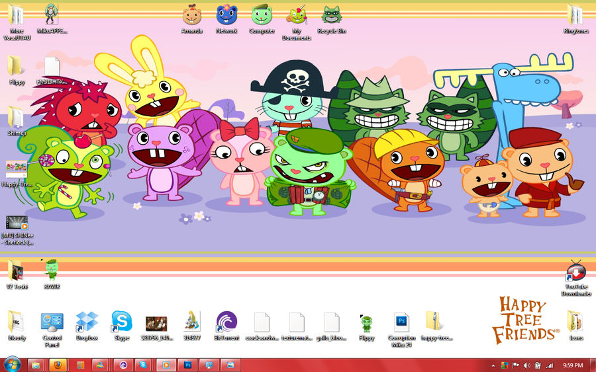Image resolution: width=596 pixels, height=372 pixels.
Task: Open the Action Center flag icon
Action: point(515,365)
